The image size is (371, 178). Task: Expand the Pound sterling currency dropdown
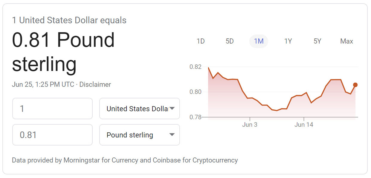(x=139, y=135)
